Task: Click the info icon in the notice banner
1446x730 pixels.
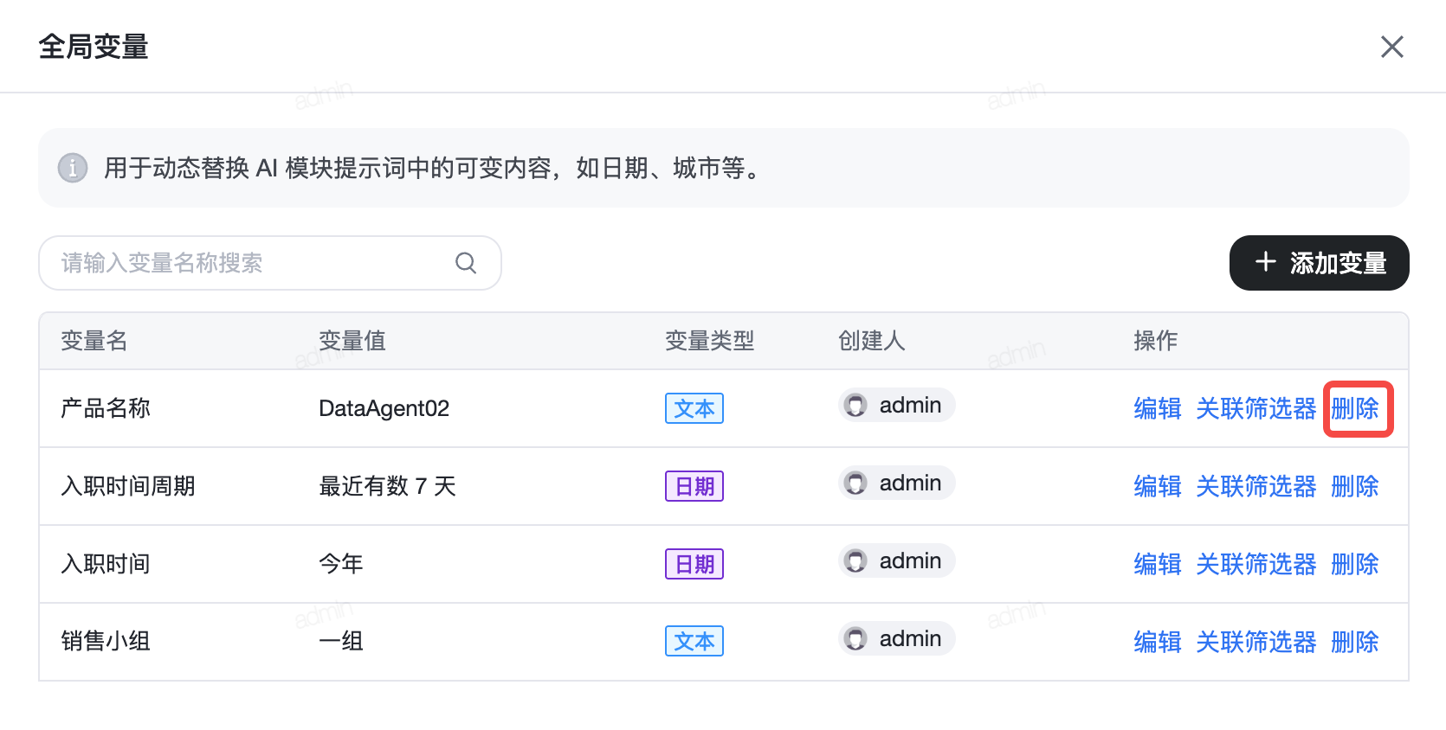Action: [x=73, y=168]
